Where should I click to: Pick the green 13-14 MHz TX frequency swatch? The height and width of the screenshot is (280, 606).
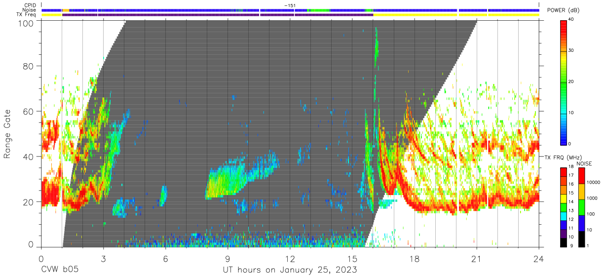click(564, 207)
